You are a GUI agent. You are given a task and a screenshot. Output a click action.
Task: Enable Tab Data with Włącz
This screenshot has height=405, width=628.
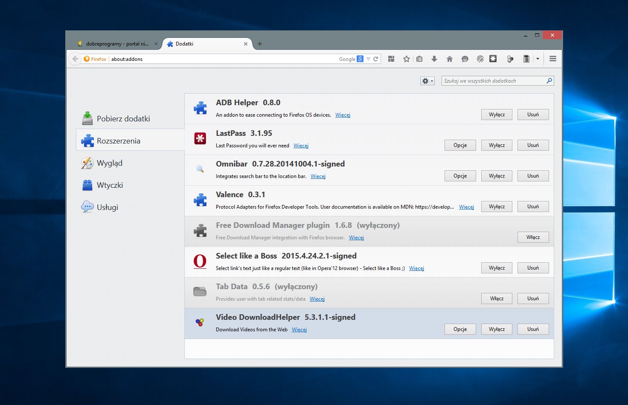[497, 299]
